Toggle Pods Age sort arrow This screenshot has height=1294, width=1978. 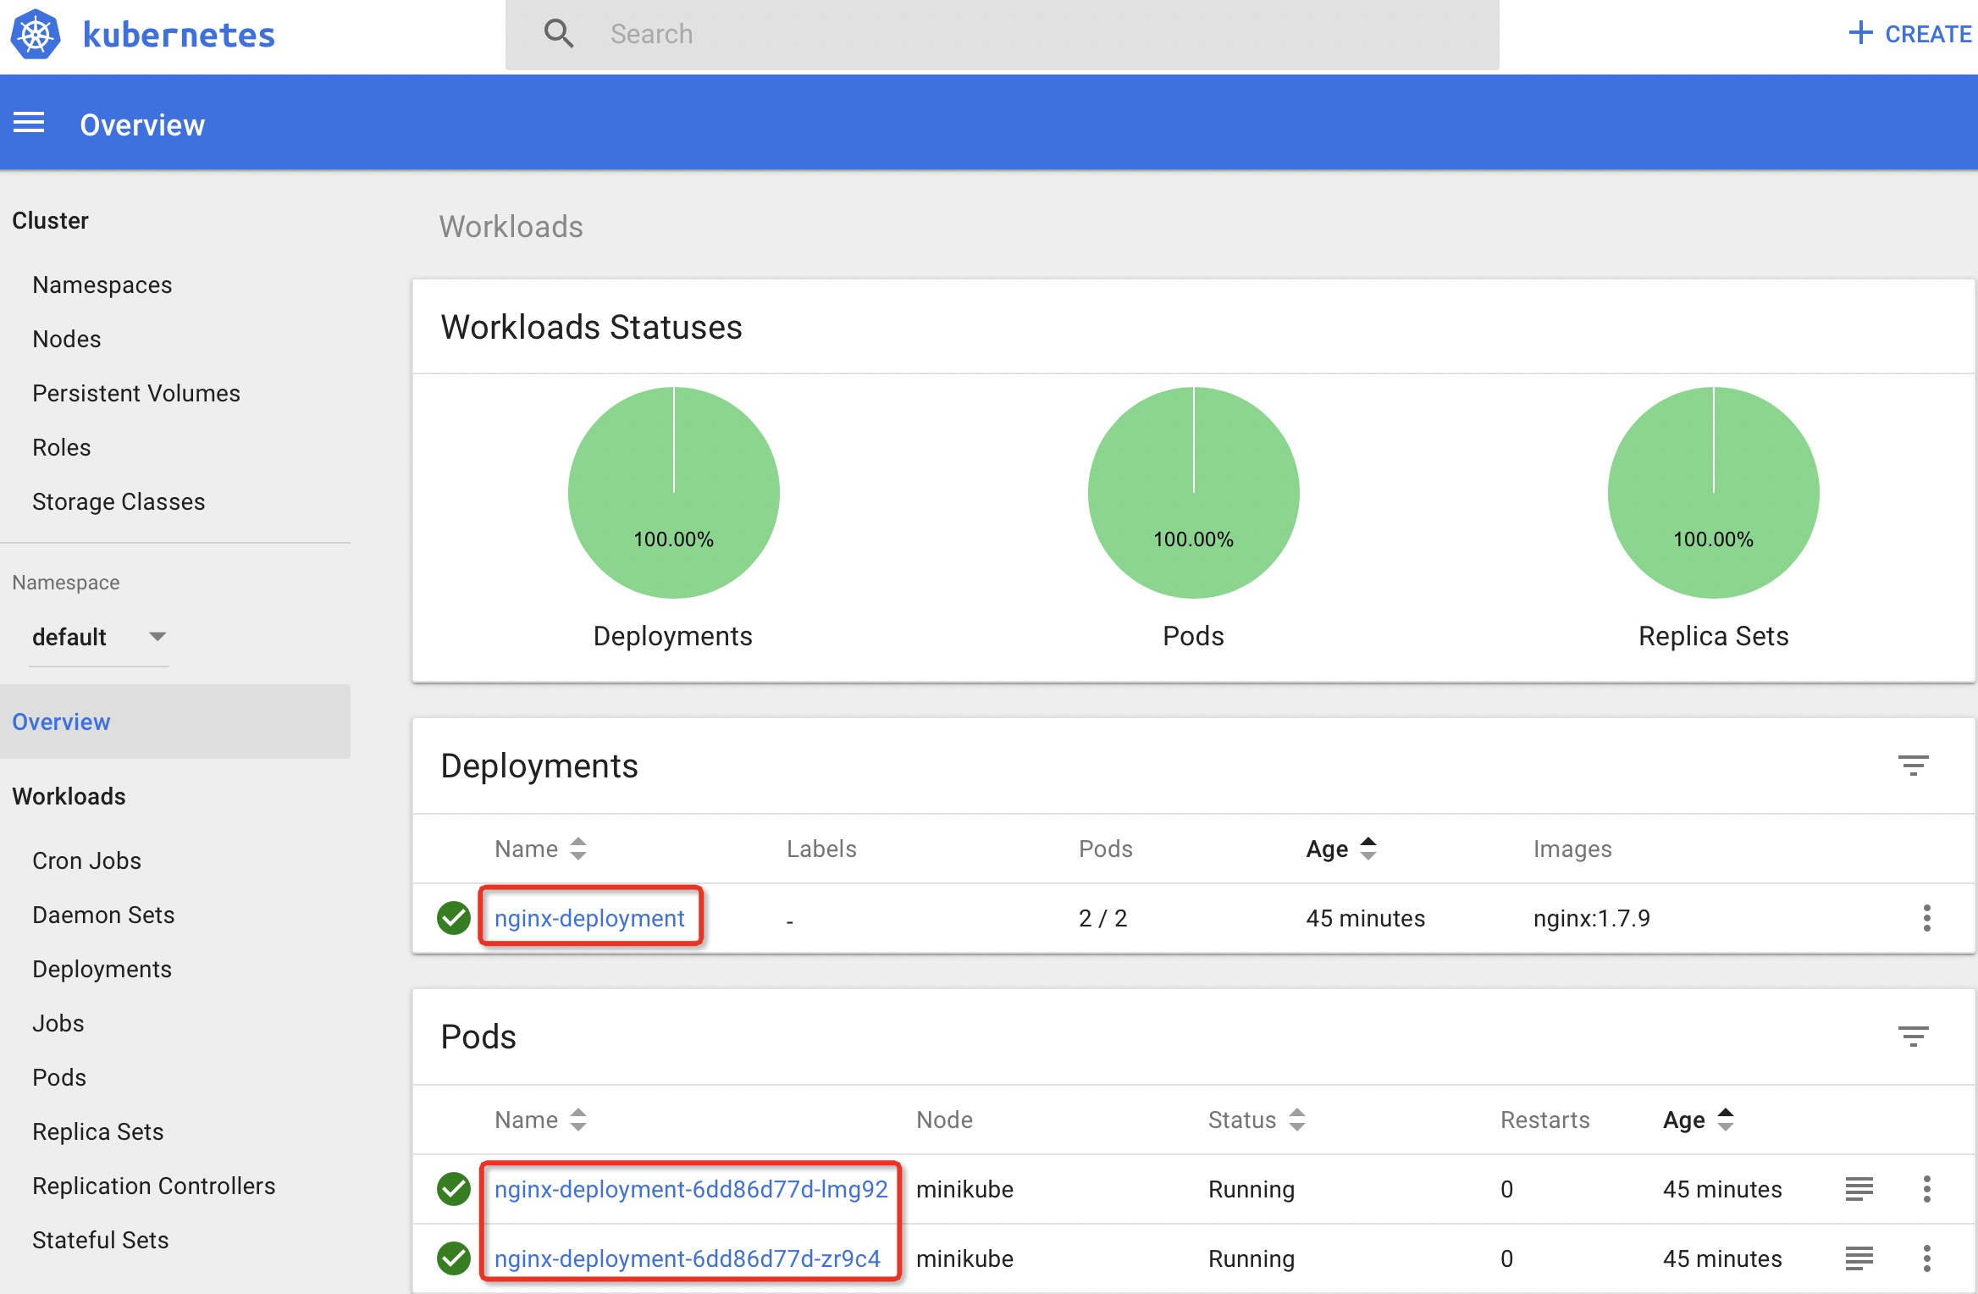click(1725, 1120)
